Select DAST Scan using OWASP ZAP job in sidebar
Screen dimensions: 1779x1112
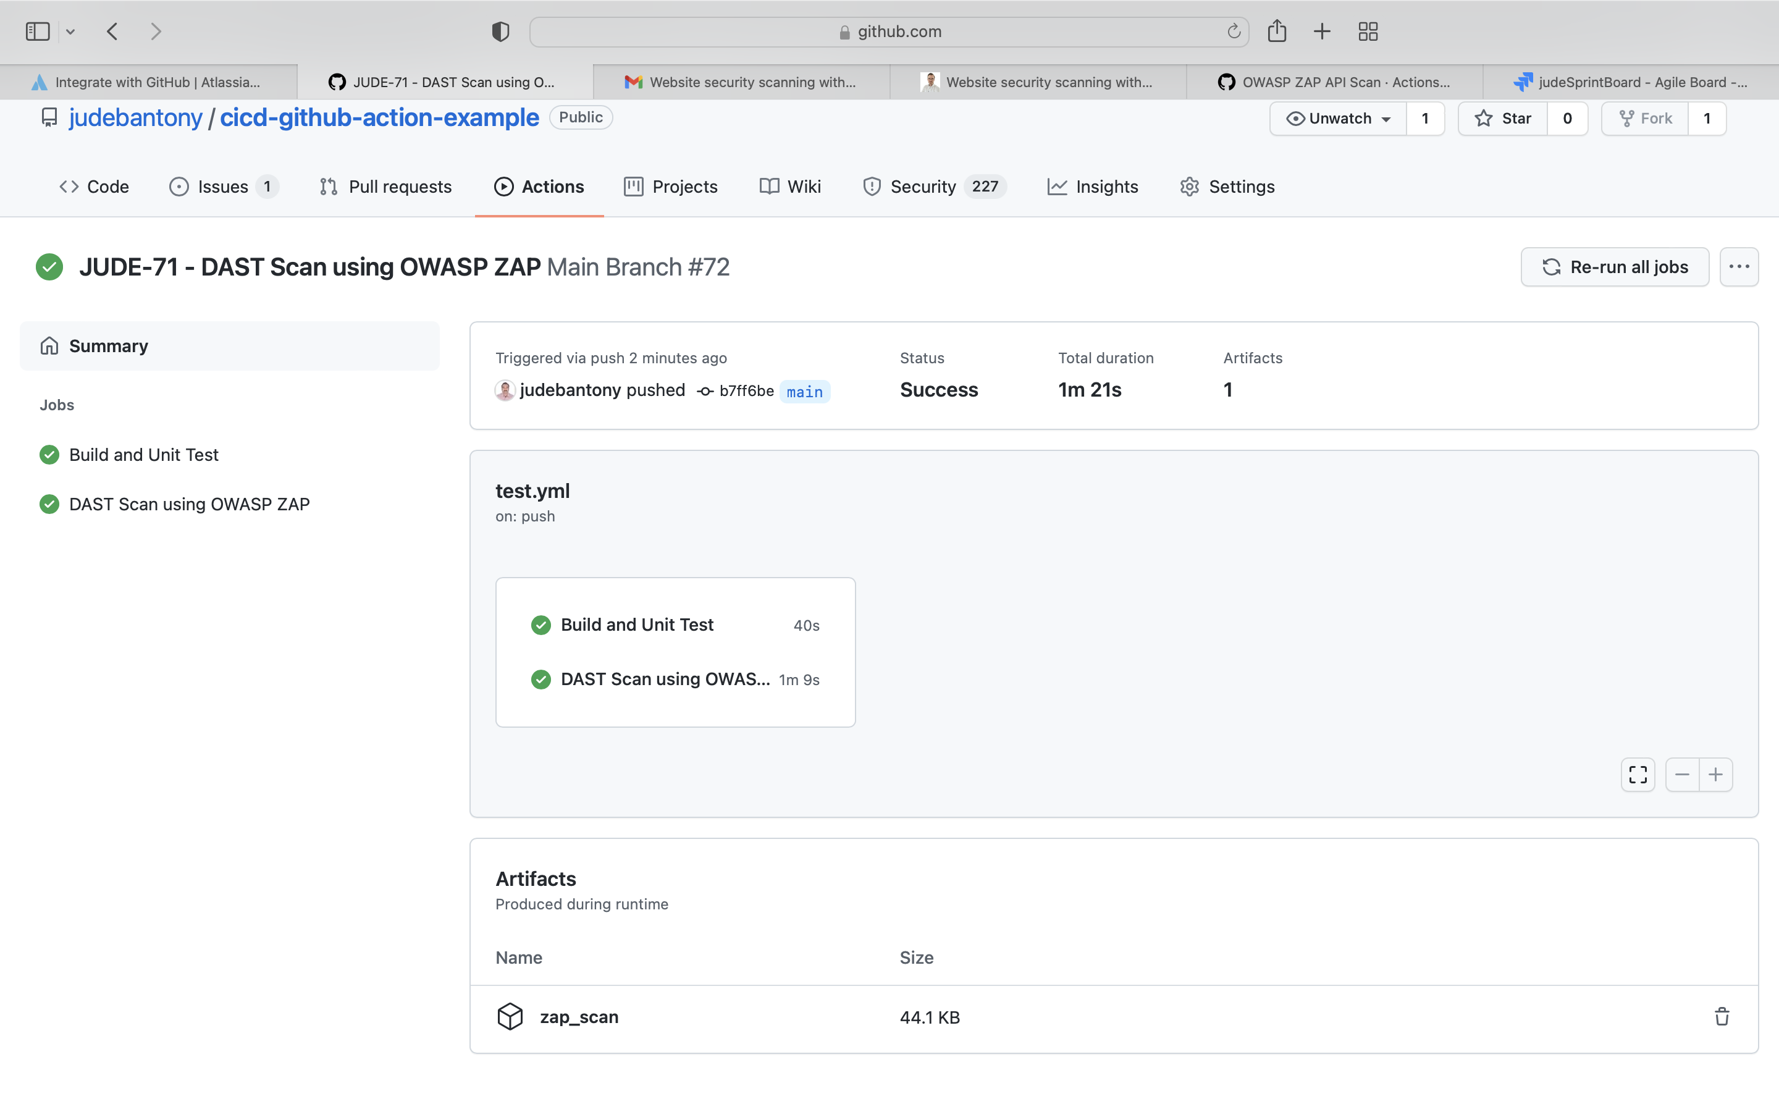(x=189, y=505)
